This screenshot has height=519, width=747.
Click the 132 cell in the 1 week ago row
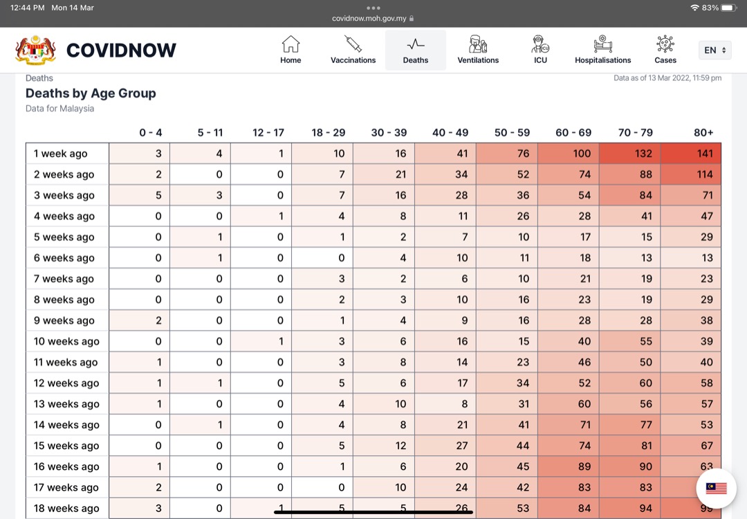(x=630, y=154)
